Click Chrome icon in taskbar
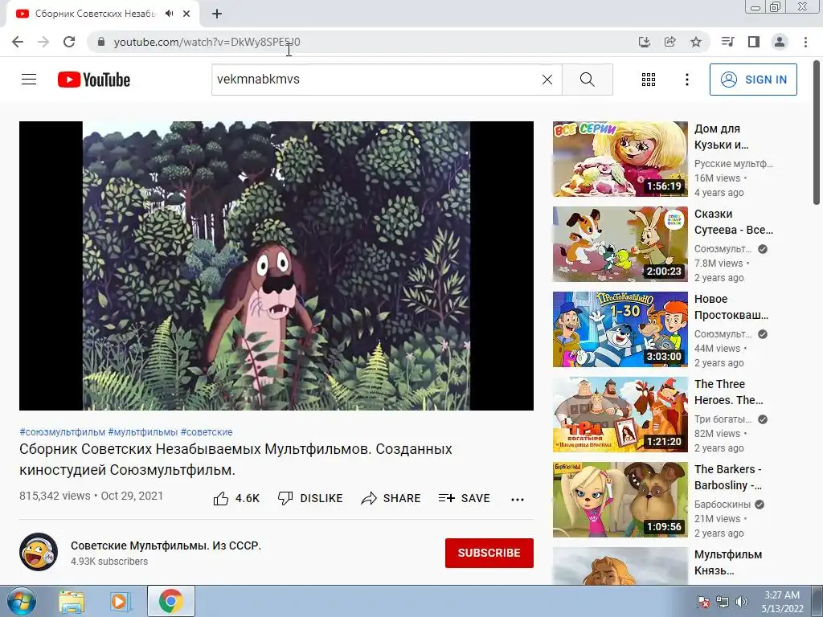The width and height of the screenshot is (823, 617). coord(170,601)
